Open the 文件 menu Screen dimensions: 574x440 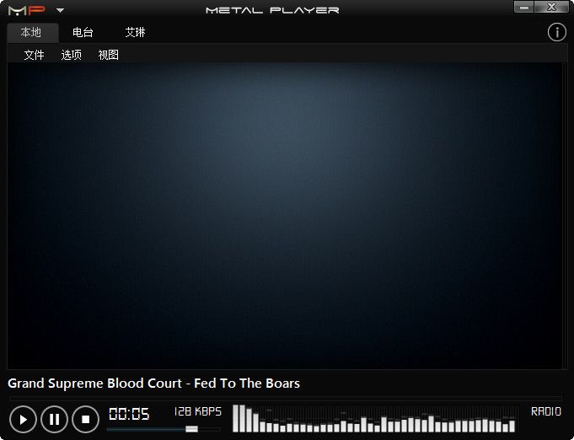coord(34,55)
